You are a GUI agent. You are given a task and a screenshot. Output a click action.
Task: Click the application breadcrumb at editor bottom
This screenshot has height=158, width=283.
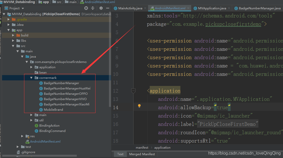162,148
